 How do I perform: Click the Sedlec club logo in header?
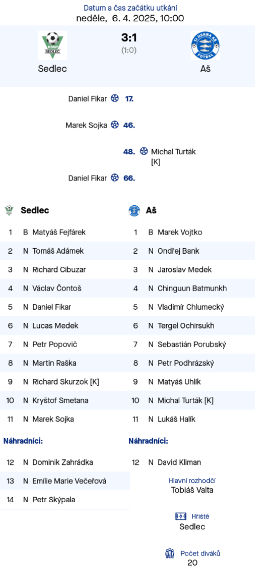(53, 45)
